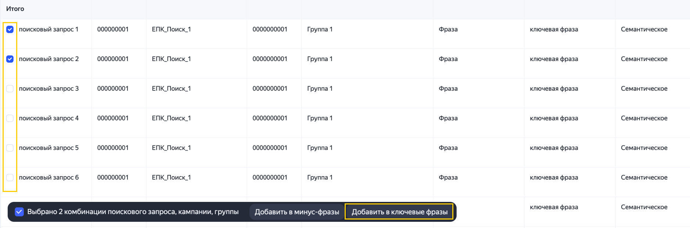Click the поисковый запрос 1 text
This screenshot has width=690, height=228.
click(x=48, y=29)
